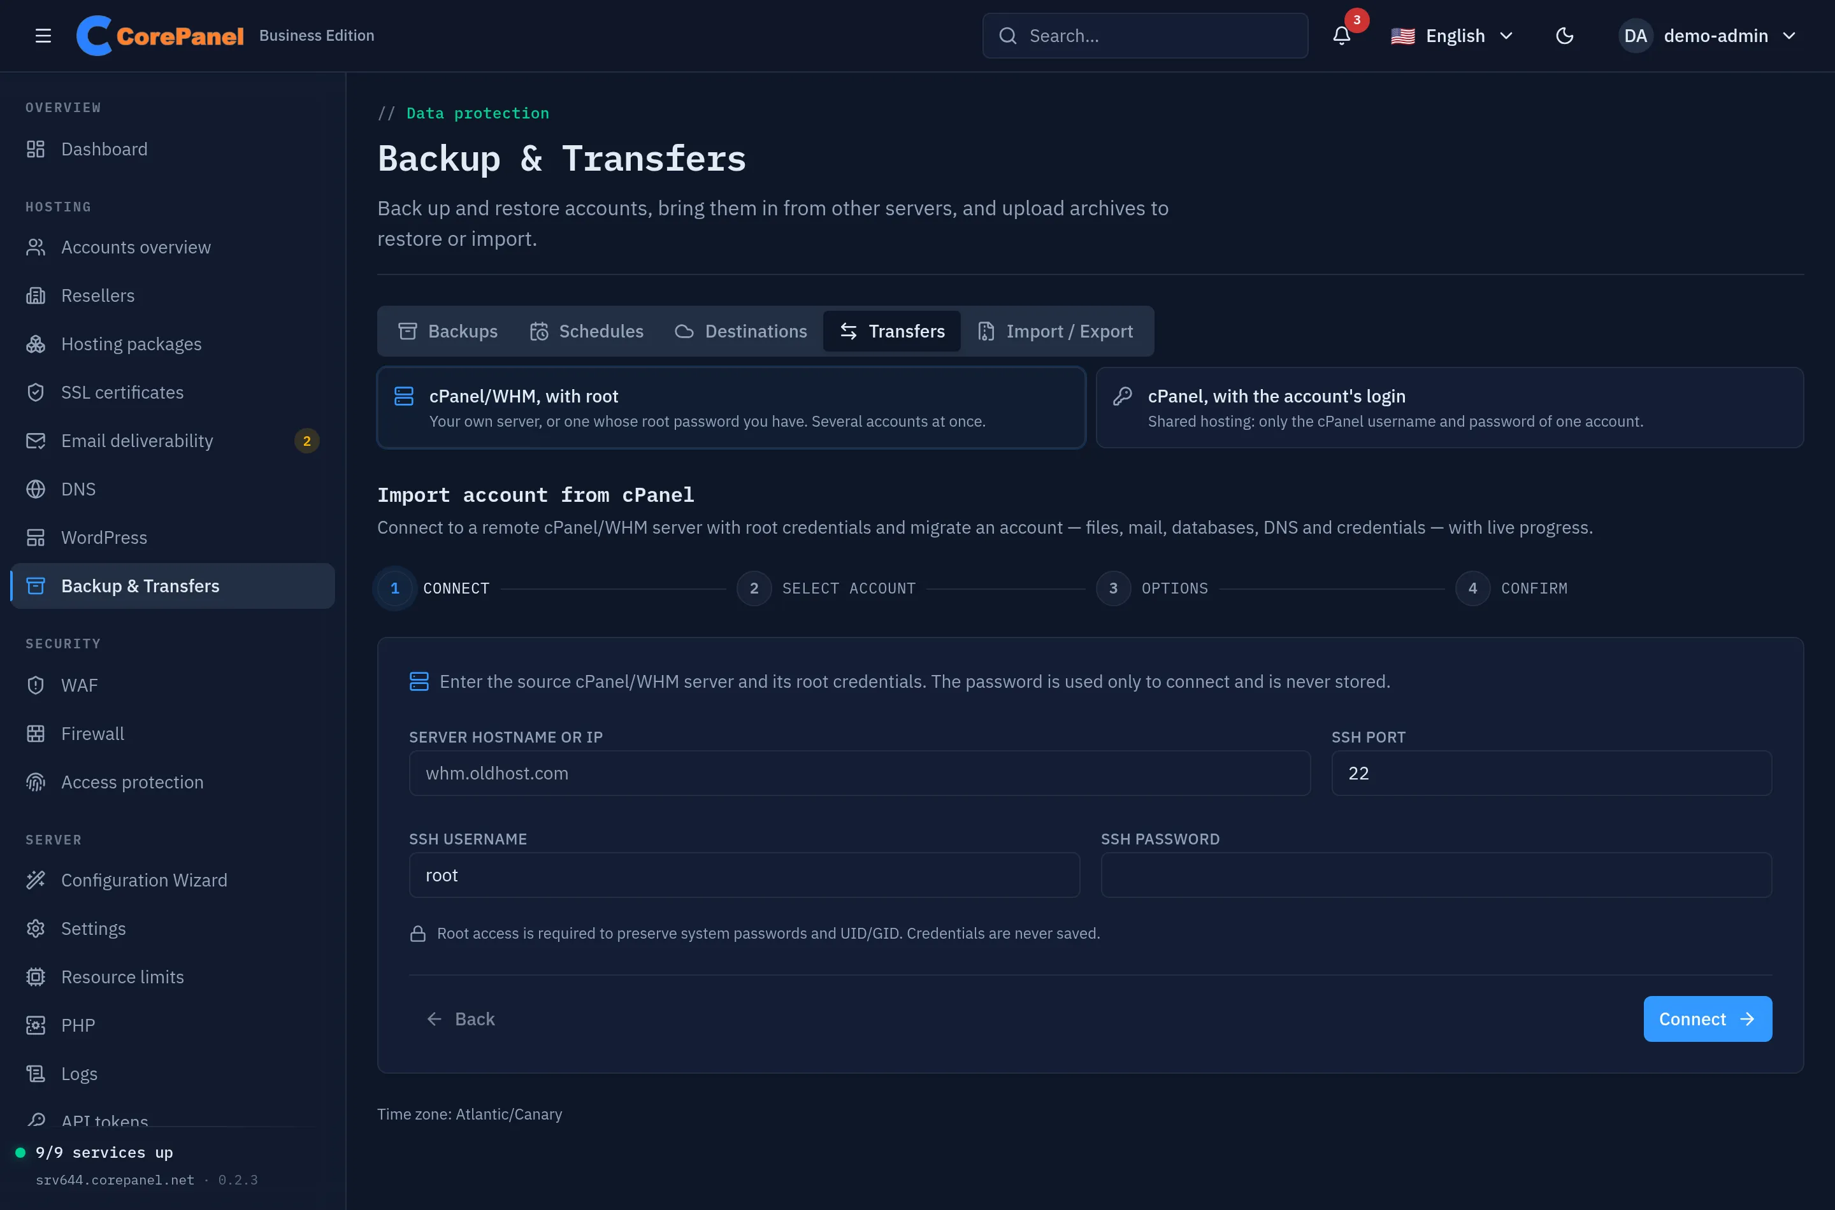This screenshot has width=1835, height=1210.
Task: Click the SSH password field
Action: (x=1436, y=875)
